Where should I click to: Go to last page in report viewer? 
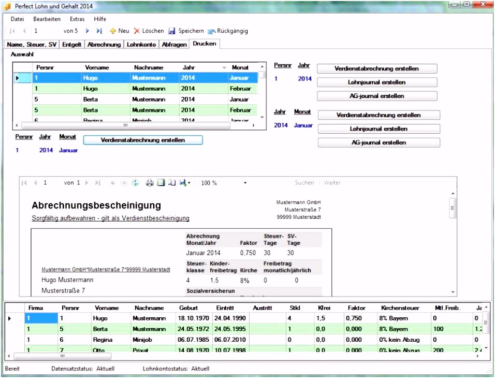pos(98,183)
